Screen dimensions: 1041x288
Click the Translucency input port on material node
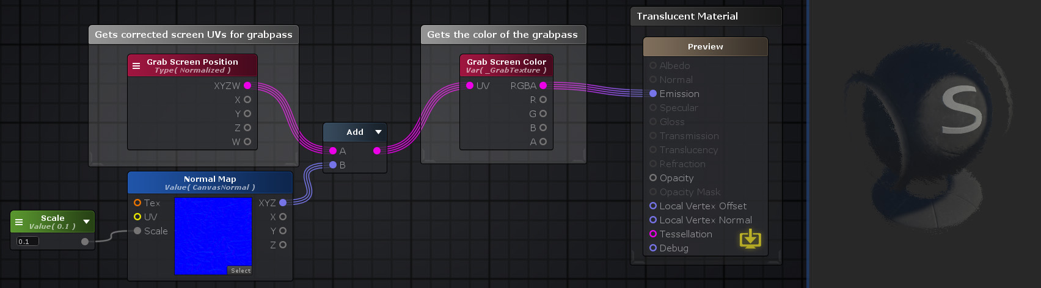(653, 149)
